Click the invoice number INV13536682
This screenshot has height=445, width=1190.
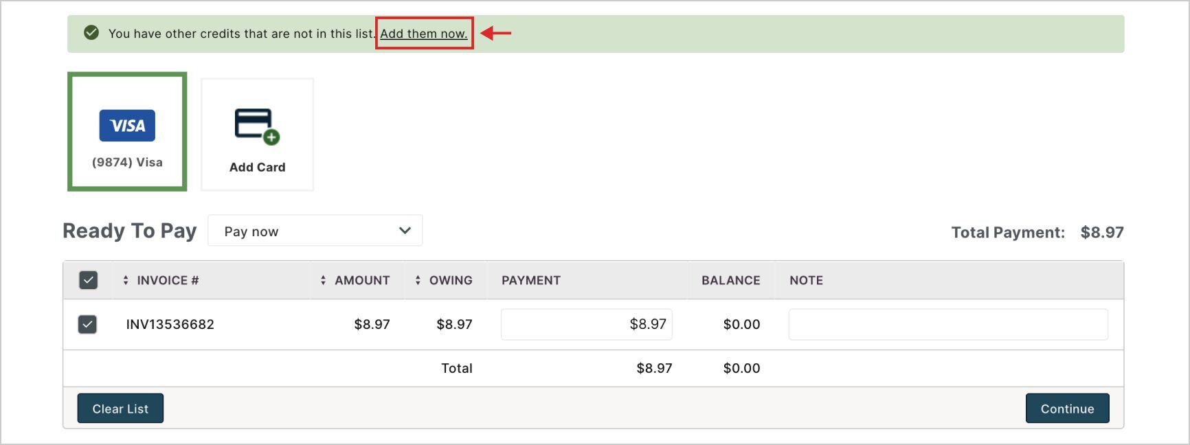click(170, 324)
